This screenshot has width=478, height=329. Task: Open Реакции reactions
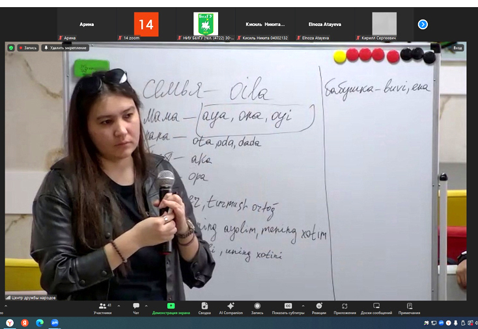[319, 307]
